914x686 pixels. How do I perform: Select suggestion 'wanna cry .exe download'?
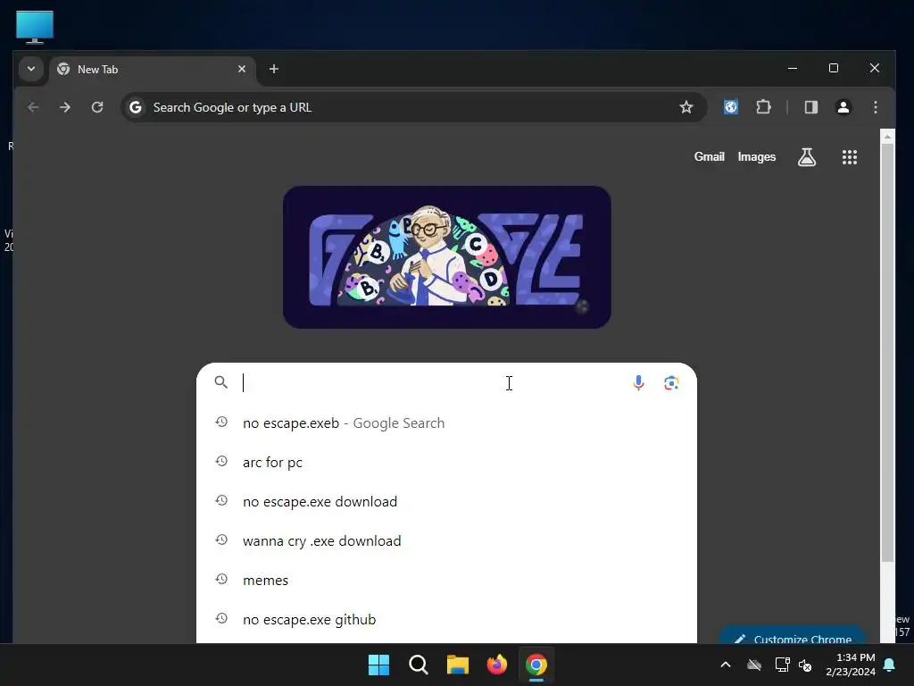[x=446, y=540]
